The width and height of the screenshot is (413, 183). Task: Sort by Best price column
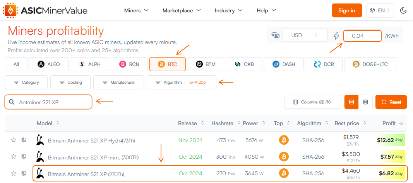point(350,123)
